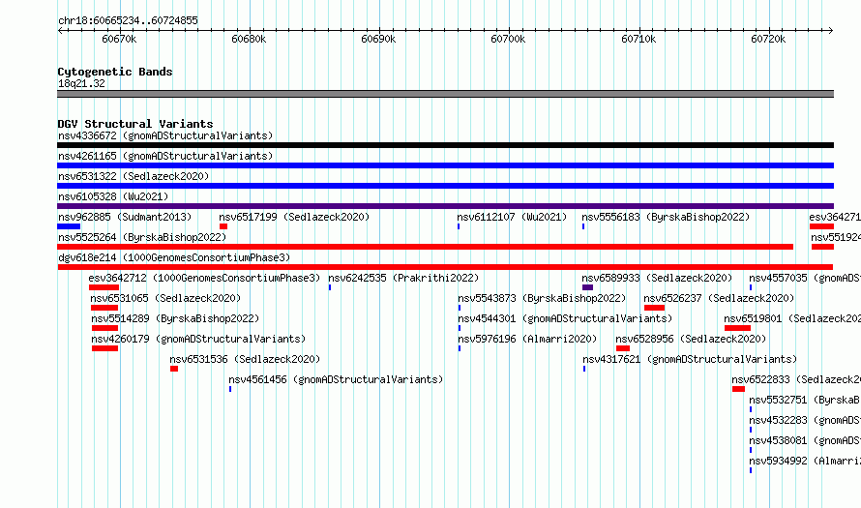Click the dgv618e214 1000Genomes label
The width and height of the screenshot is (861, 508).
pos(174,257)
